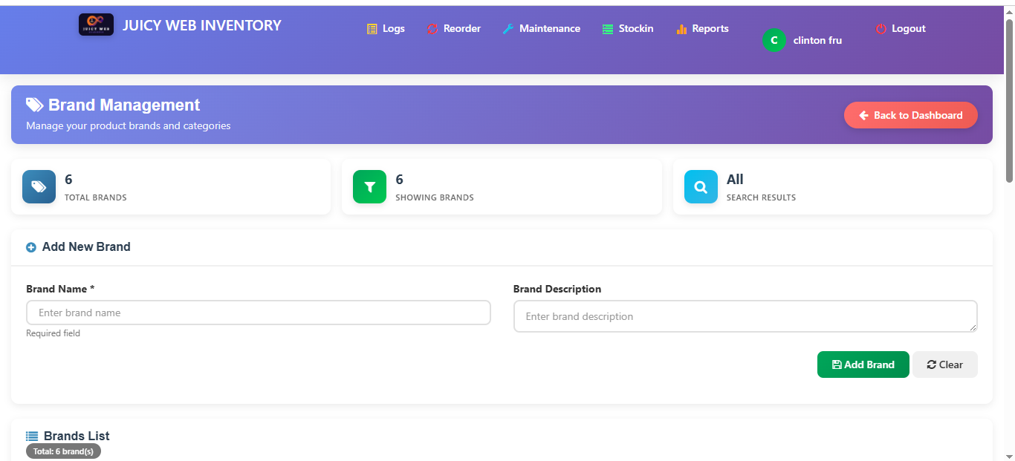Click the Brands List icon

30,435
